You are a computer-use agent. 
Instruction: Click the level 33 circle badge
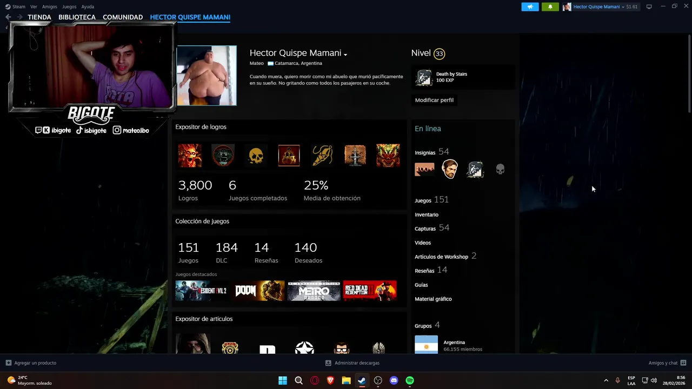point(439,53)
